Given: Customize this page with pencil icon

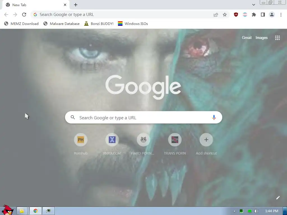Looking at the screenshot, I should click(x=278, y=197).
